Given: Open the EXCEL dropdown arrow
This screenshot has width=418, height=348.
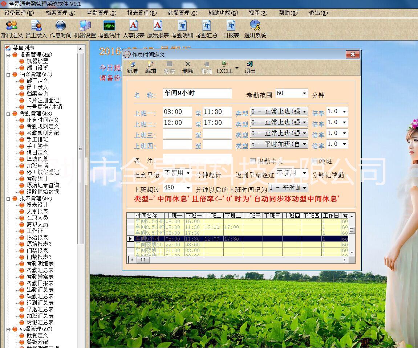Looking at the screenshot, I should pyautogui.click(x=237, y=68).
